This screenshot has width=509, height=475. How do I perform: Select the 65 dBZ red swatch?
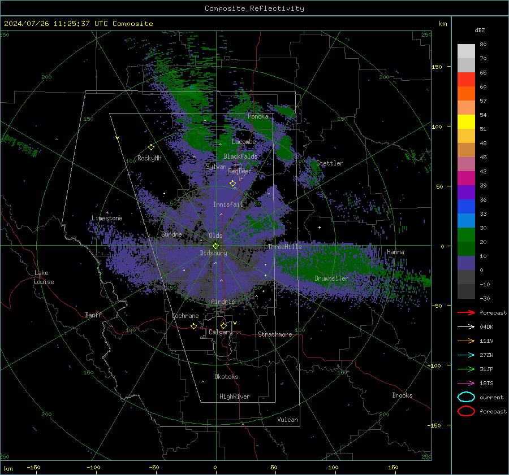coord(466,80)
